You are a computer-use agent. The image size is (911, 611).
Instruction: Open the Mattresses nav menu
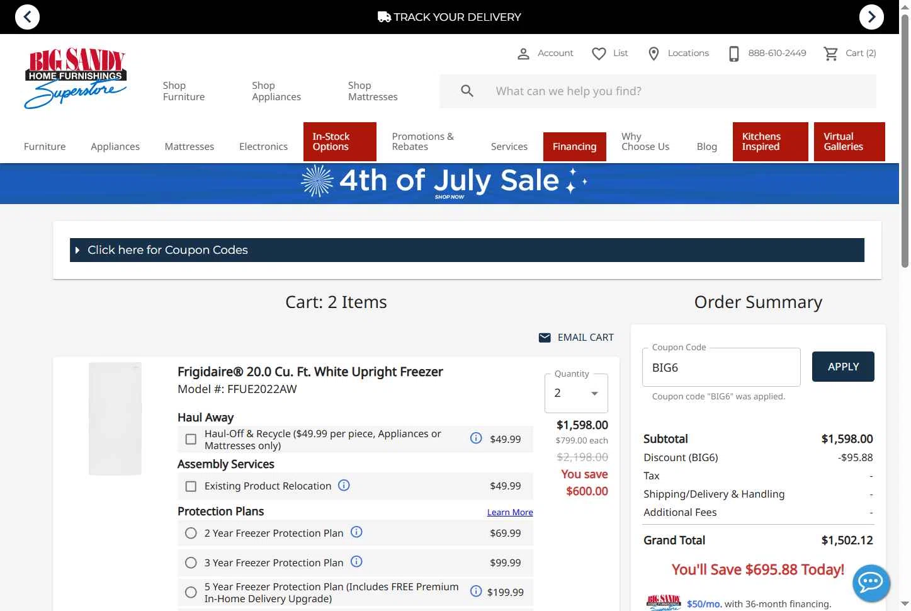[190, 146]
